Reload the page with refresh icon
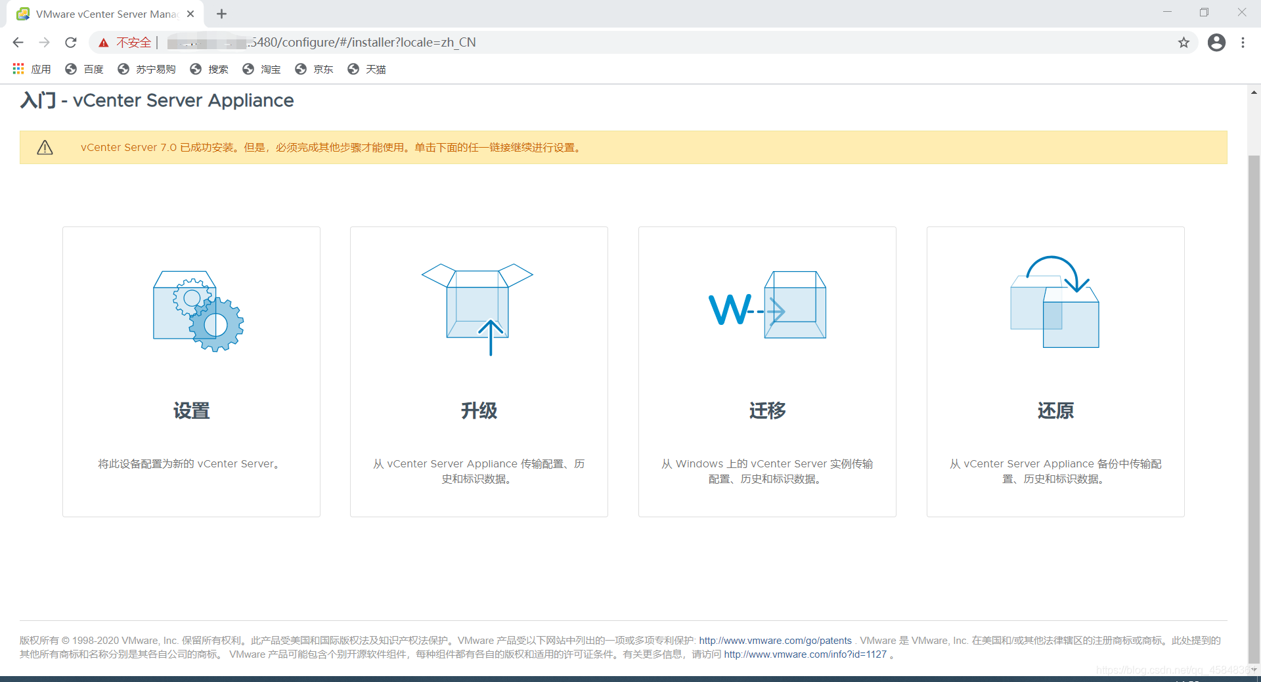 pyautogui.click(x=71, y=43)
